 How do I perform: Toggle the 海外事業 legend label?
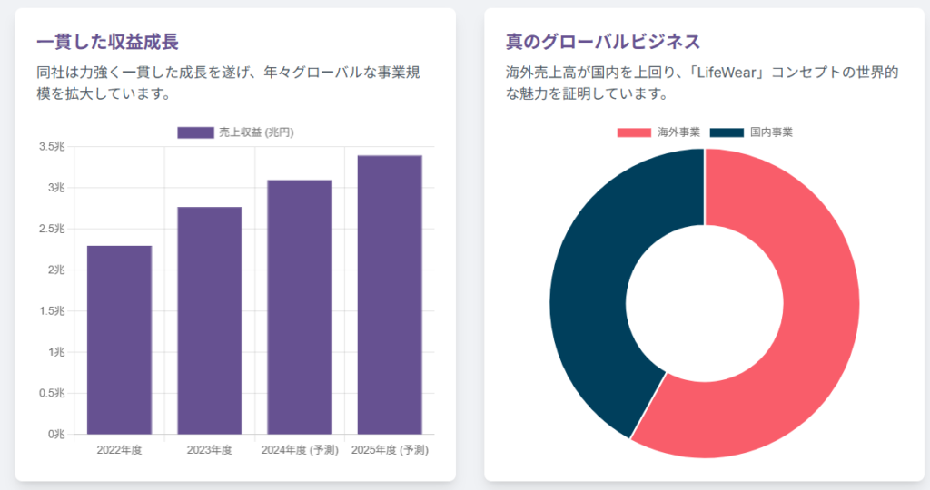tap(678, 132)
